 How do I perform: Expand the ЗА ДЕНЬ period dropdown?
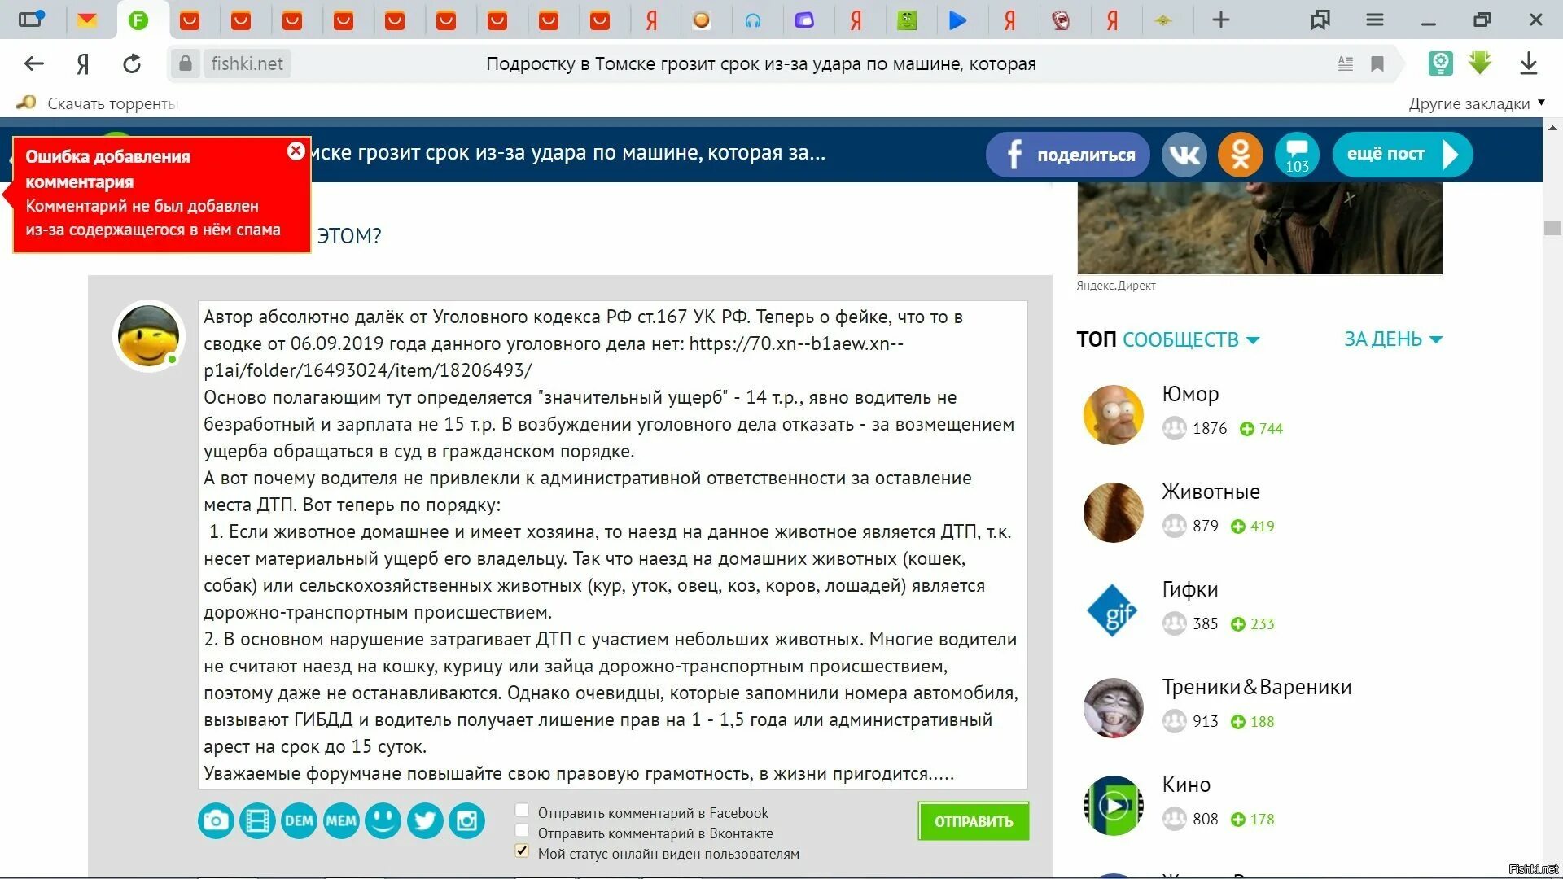pyautogui.click(x=1393, y=339)
